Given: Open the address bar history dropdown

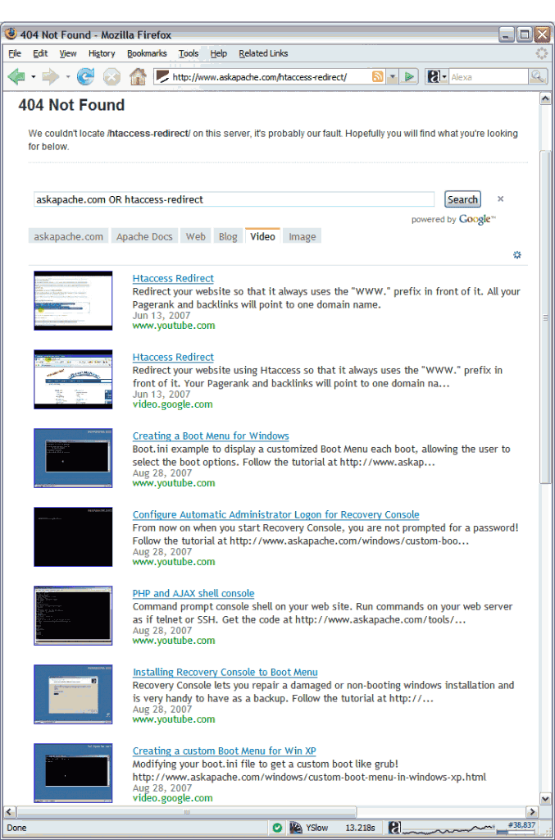Looking at the screenshot, I should tap(393, 77).
